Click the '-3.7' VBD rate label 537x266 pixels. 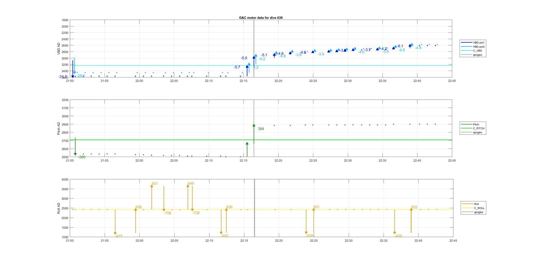point(367,50)
